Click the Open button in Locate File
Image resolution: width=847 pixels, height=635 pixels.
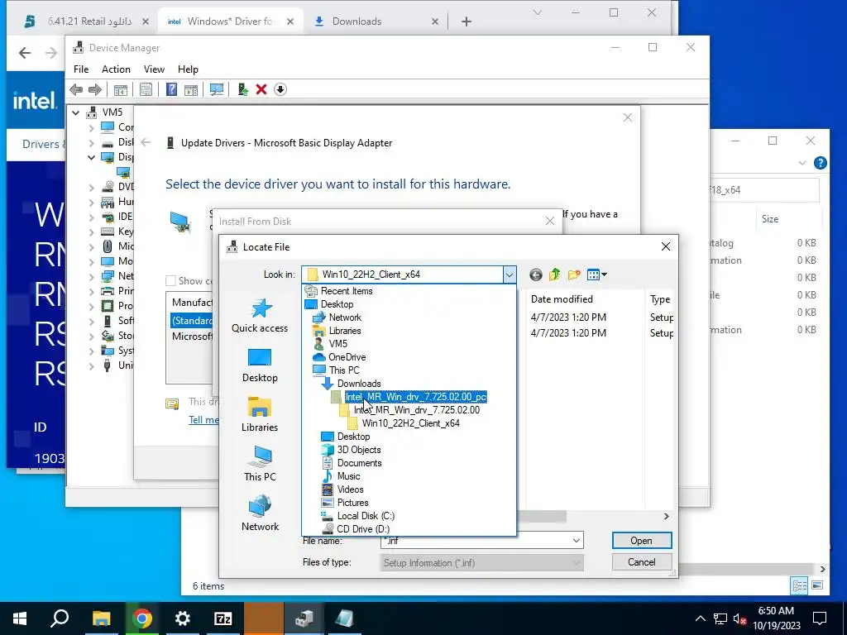click(x=642, y=541)
